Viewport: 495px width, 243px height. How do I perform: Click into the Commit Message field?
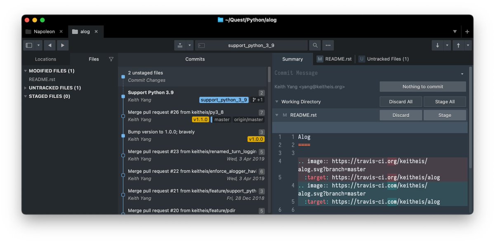365,73
